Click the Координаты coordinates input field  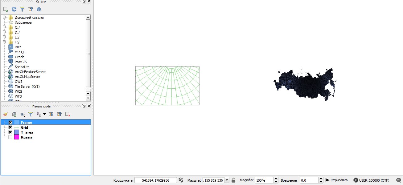click(156, 180)
